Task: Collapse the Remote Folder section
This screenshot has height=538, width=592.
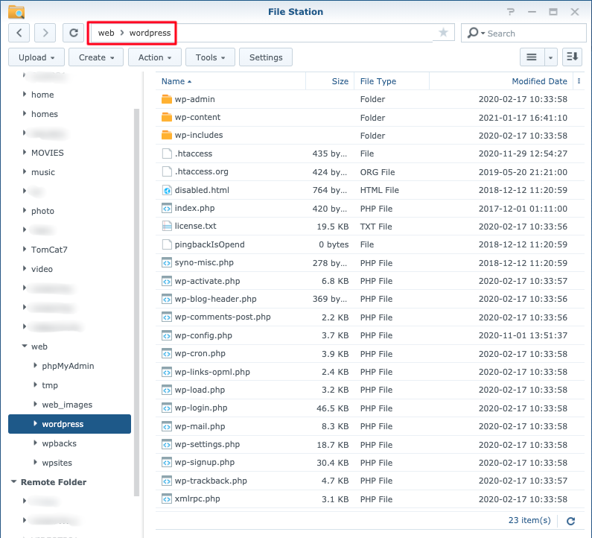Action: coord(14,481)
